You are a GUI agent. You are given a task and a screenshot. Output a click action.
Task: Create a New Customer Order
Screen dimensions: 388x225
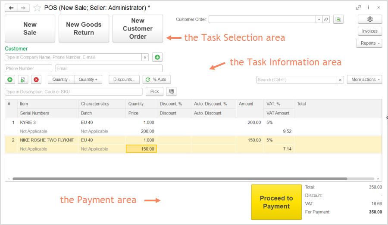[138, 29]
